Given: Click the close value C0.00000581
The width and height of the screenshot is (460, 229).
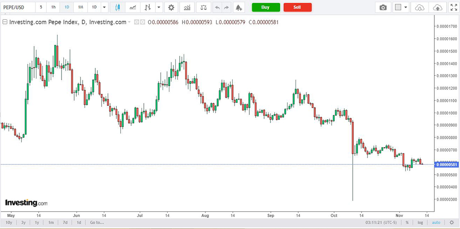Looking at the screenshot, I should [x=263, y=22].
